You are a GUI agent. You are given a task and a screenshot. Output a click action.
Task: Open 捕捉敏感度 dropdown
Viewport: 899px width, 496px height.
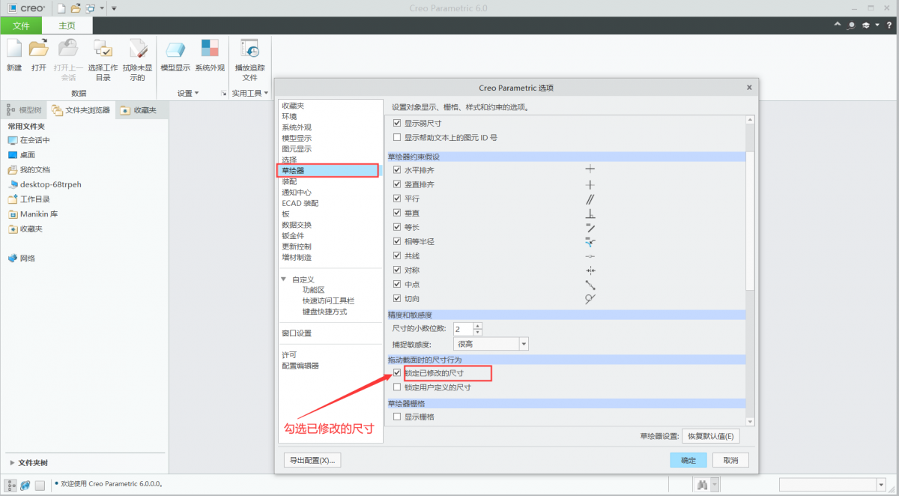pos(524,344)
